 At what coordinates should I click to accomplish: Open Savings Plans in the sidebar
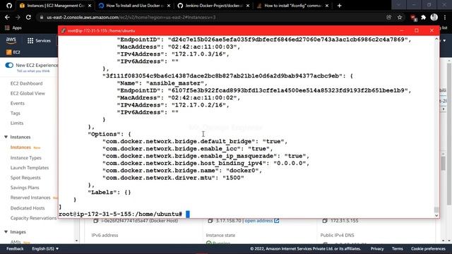coord(25,188)
